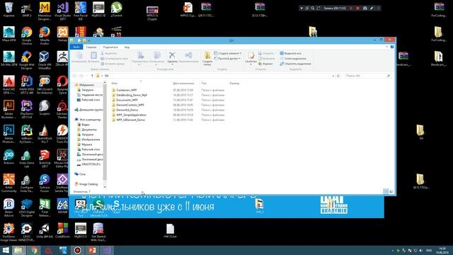Click the Select all ribbon button
The width and height of the screenshot is (453, 255).
[x=291, y=54]
